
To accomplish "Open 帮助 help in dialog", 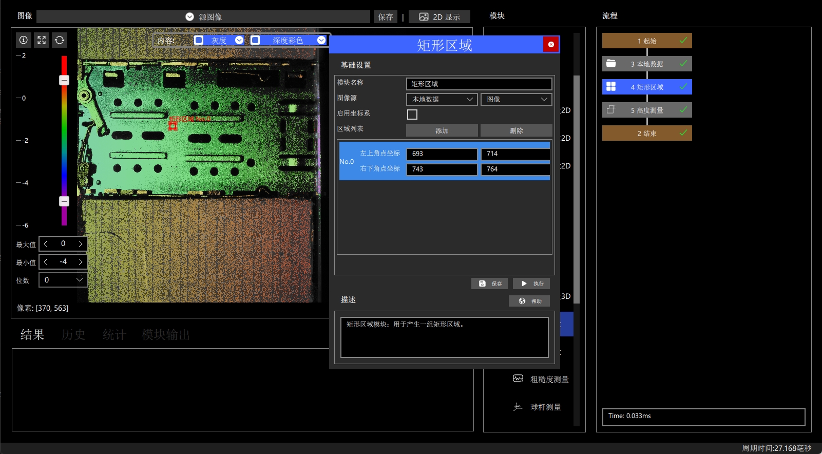I will [x=529, y=301].
